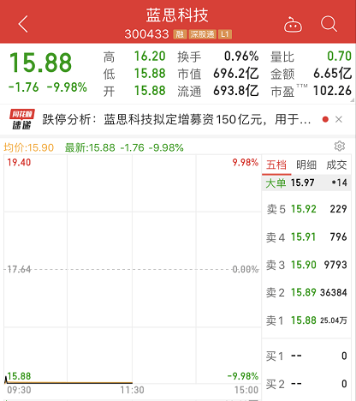This screenshot has width=356, height=401.
Task: Tap the PE TTM value 102.26
Action: point(332,91)
